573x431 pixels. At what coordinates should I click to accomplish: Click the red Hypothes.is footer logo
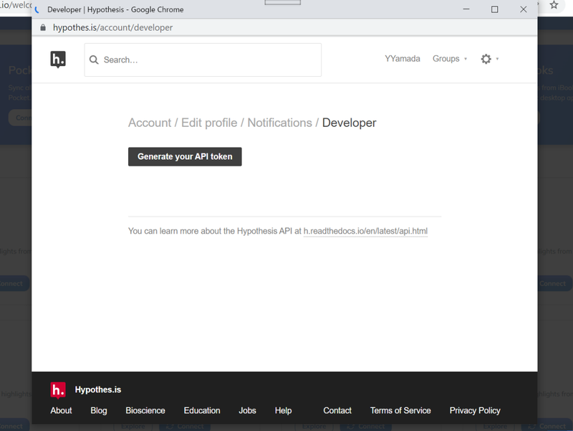(58, 390)
